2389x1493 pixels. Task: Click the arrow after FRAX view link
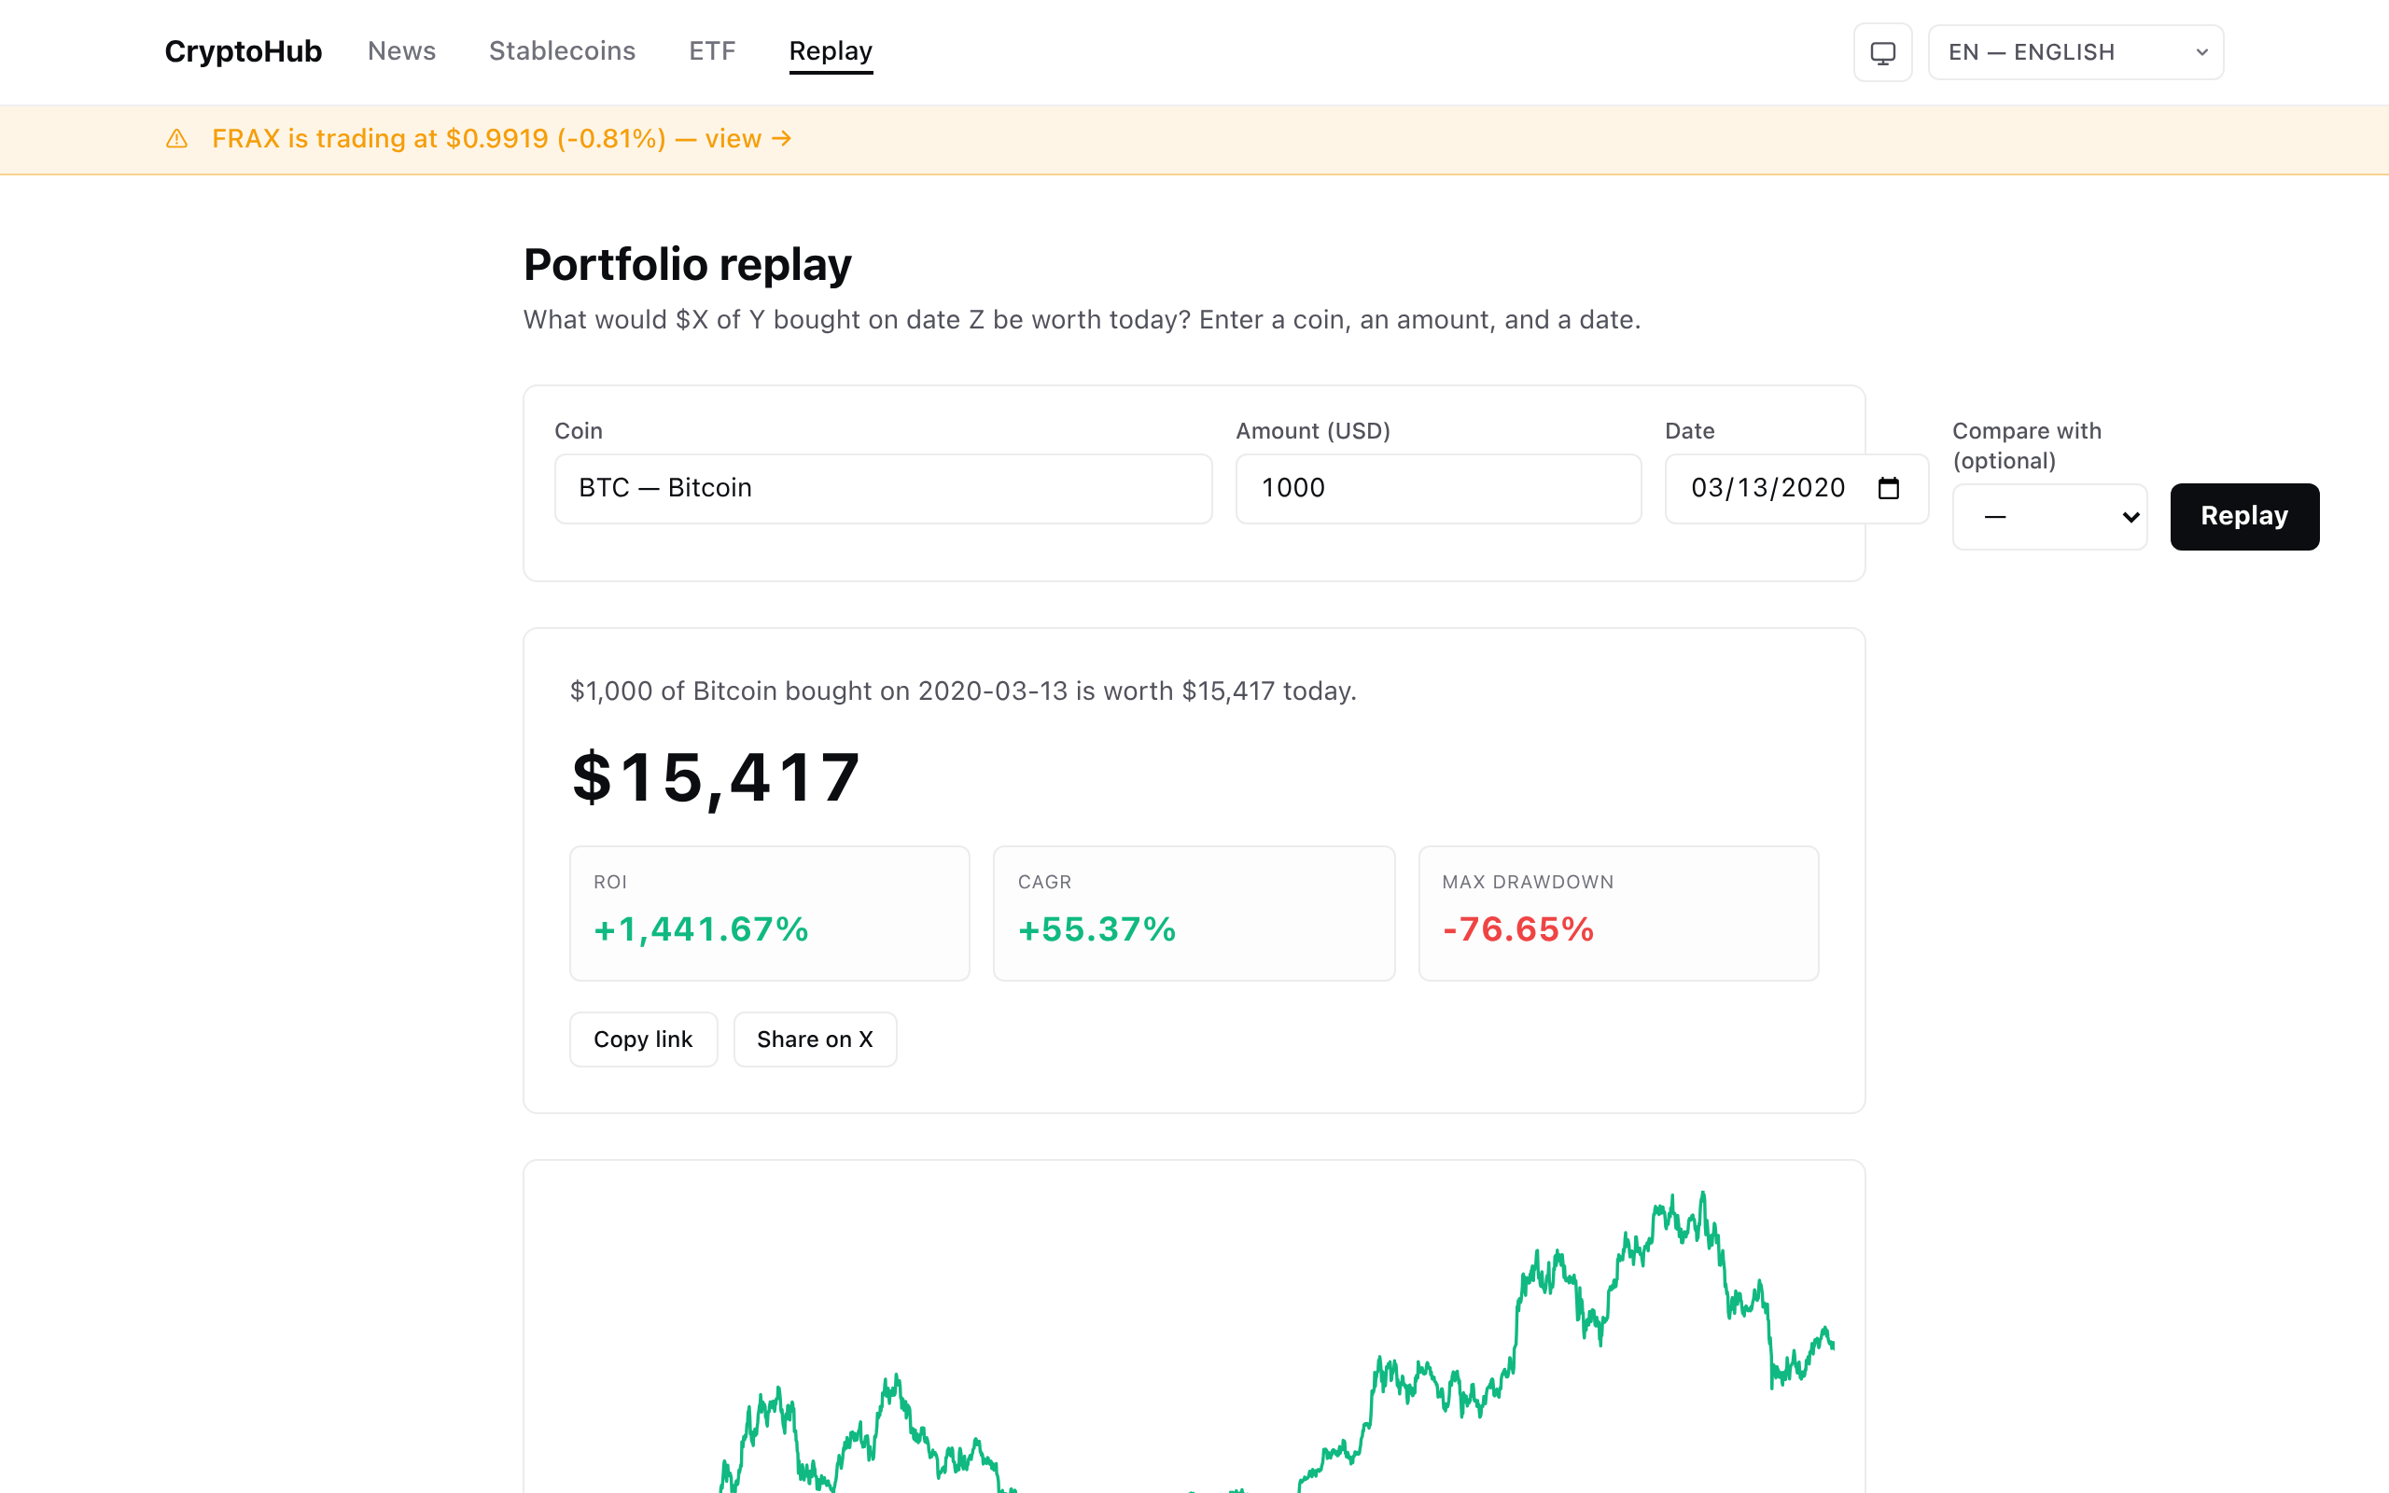782,138
